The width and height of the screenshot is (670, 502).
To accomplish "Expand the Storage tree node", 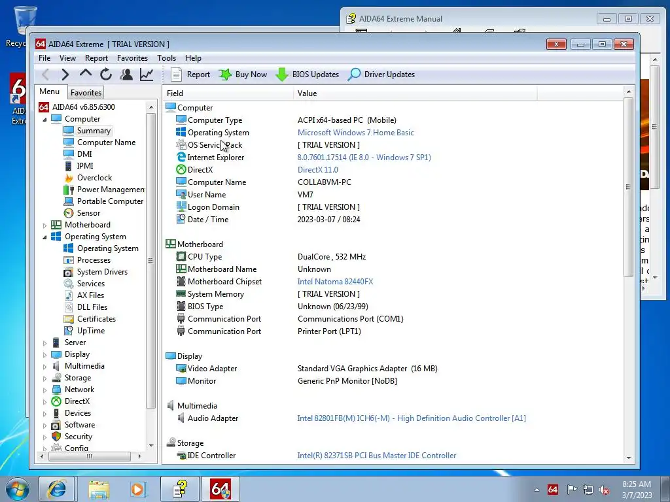I will (45, 378).
